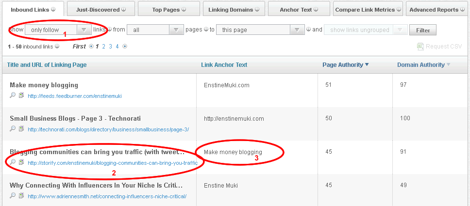Open the adriennesmith.net connecting-influencers link
Image resolution: width=470 pixels, height=206 pixels.
tap(107, 196)
